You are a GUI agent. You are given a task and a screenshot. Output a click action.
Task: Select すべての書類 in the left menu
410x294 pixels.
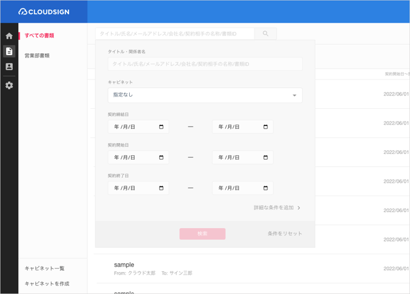tap(39, 35)
